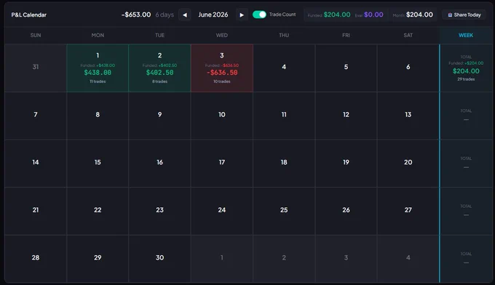Screen dimensions: 495x285
Task: Select June 10 calendar day
Action: 222,116
